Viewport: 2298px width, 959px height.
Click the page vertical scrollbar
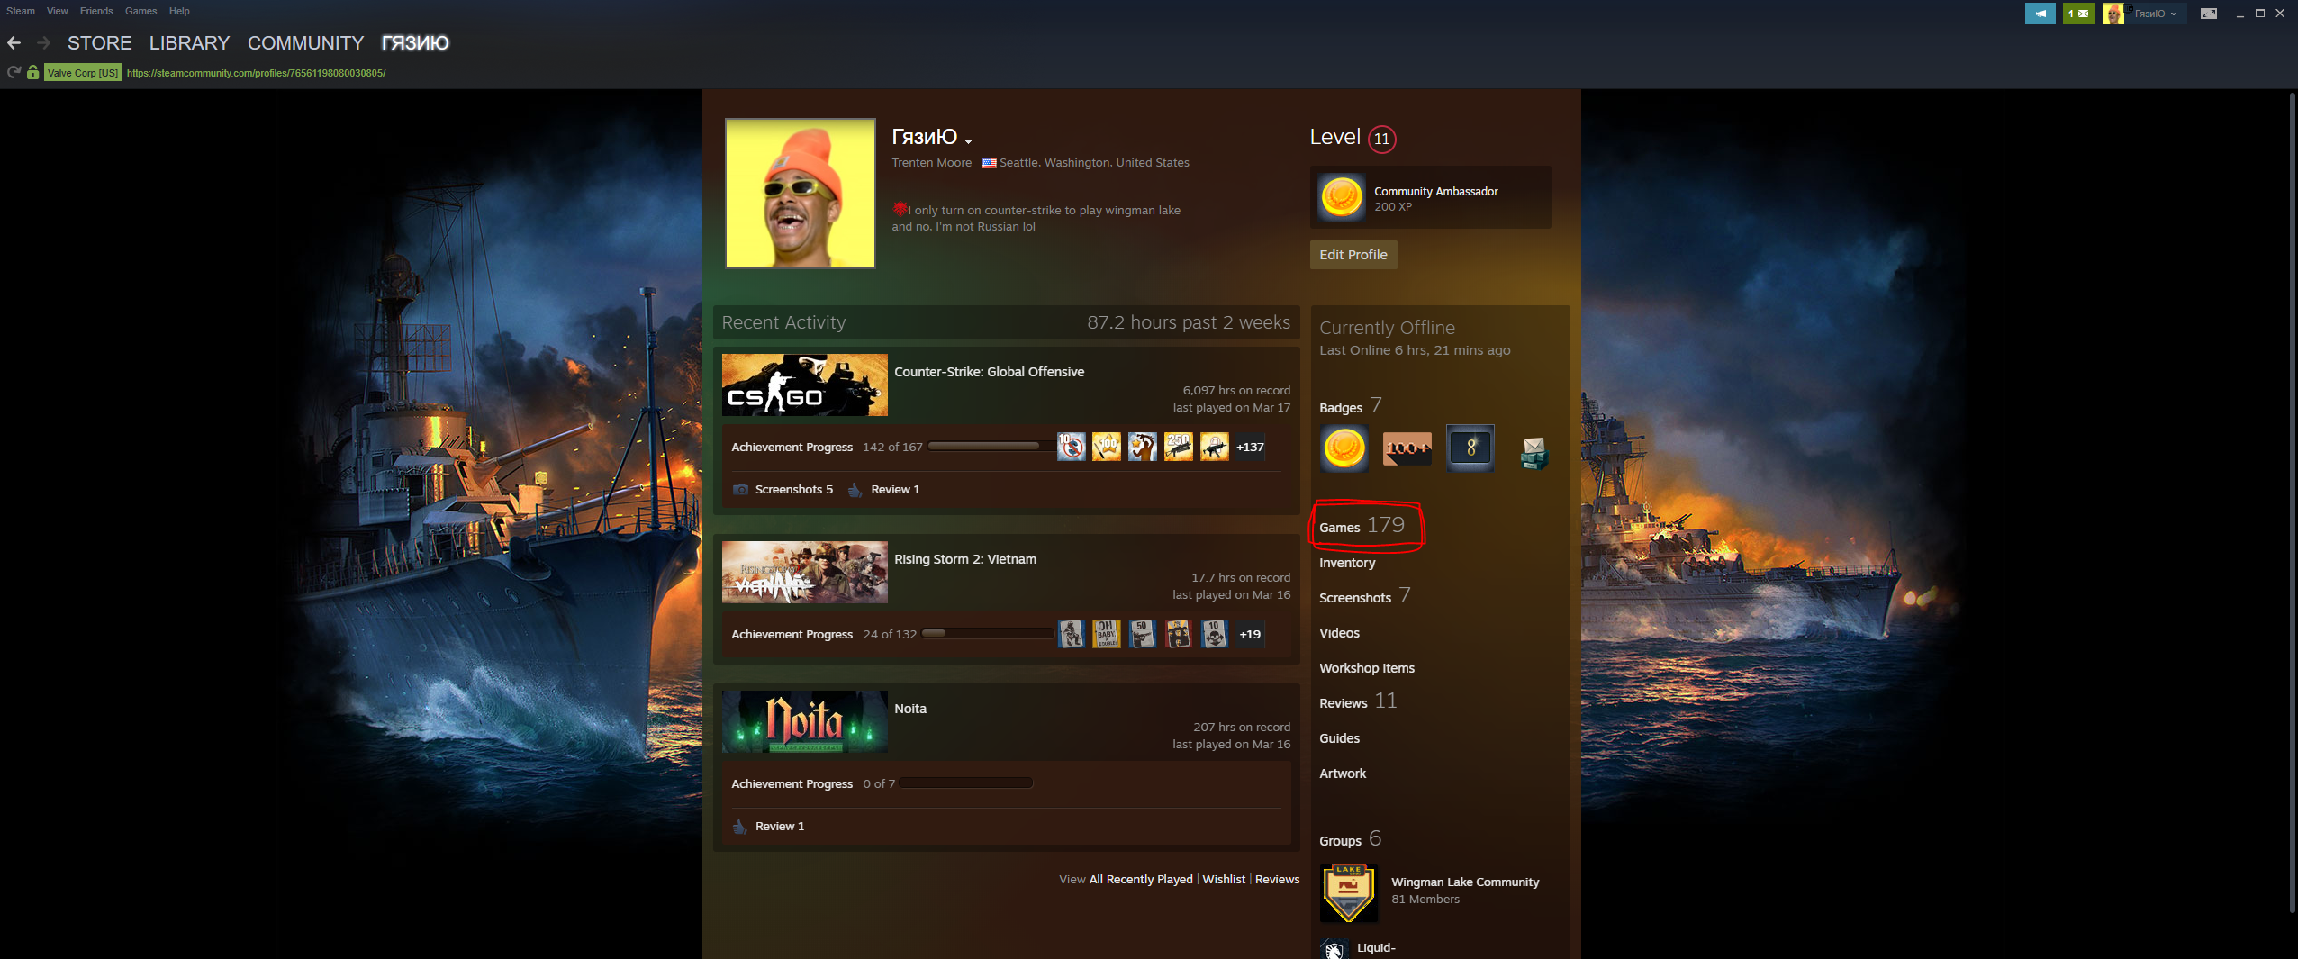point(2292,504)
